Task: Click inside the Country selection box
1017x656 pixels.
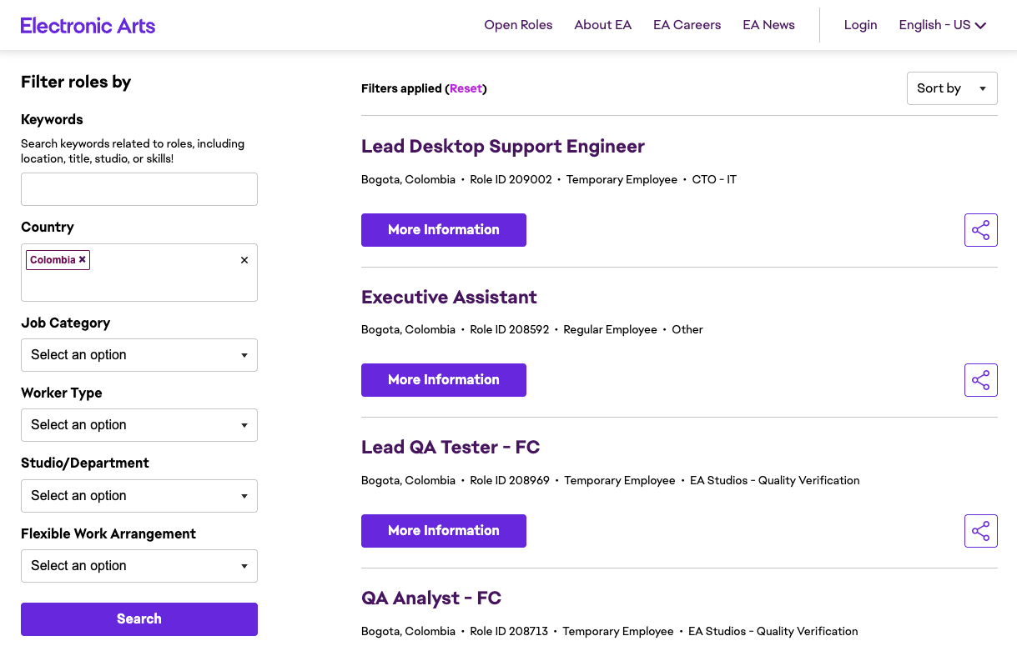Action: [139, 273]
